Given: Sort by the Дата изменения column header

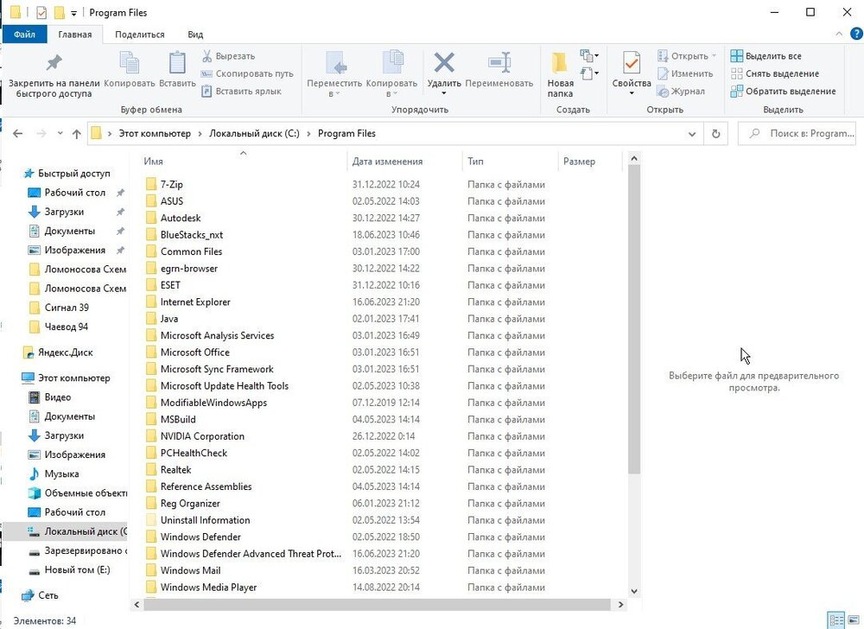Looking at the screenshot, I should pos(387,162).
